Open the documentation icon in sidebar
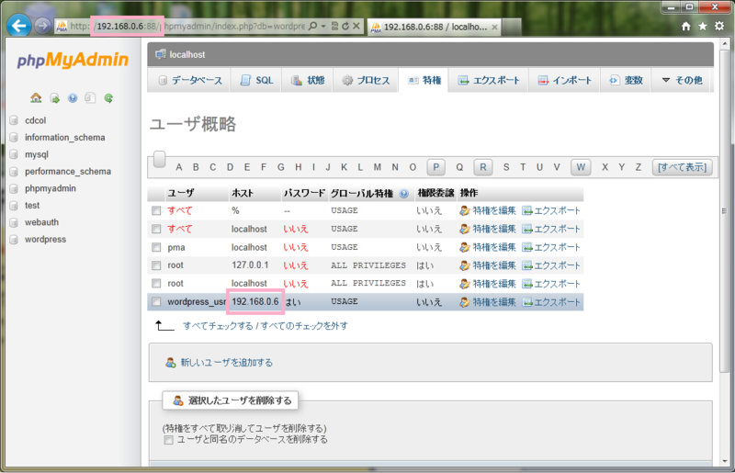735x473 pixels. (73, 98)
